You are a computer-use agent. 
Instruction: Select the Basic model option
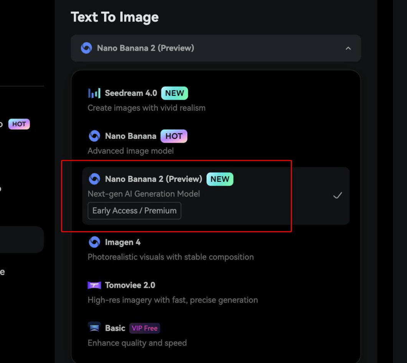coord(216,335)
